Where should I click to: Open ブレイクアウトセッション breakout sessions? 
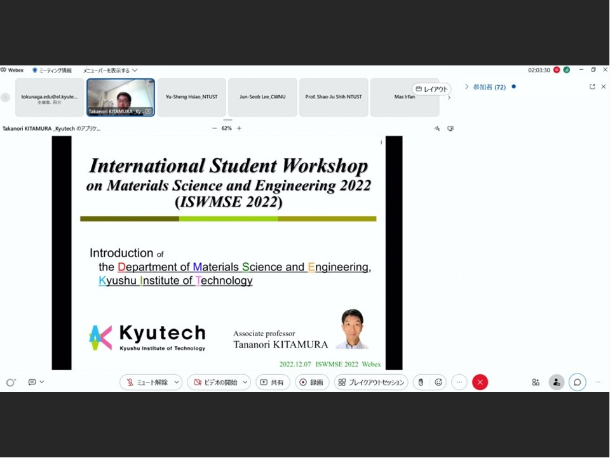371,382
